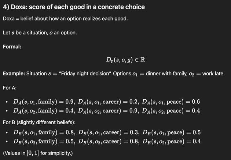Viewport: 231px width, 160px height.
Task: Click the D_B o2 peace = 0.4 expression
Action: pos(171,141)
